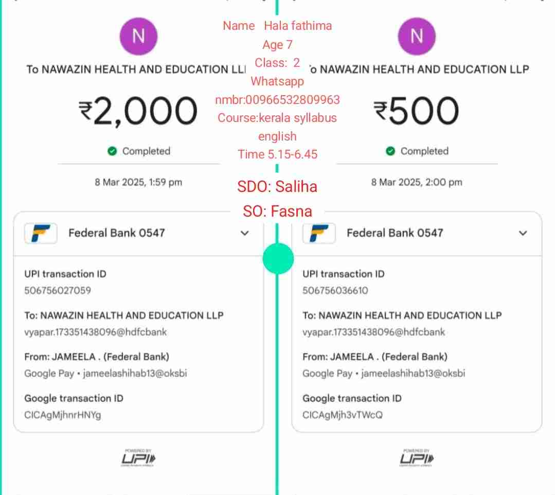This screenshot has height=495, width=555.
Task: Click the UPI logo below the left receipt
Action: [x=138, y=457]
